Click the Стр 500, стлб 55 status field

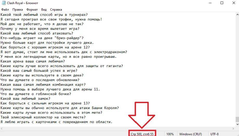pyautogui.click(x=142, y=134)
